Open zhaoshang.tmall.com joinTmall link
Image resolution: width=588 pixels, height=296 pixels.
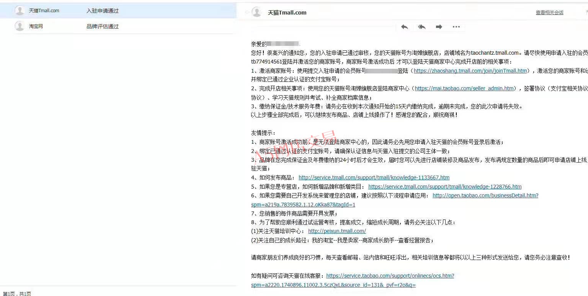coord(470,71)
